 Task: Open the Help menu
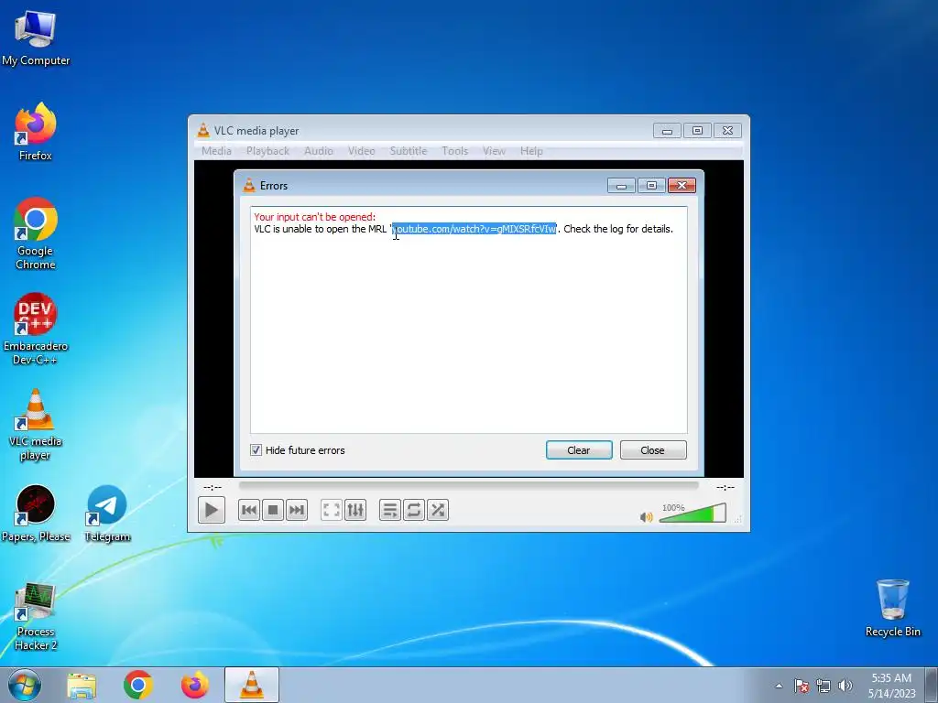click(531, 151)
